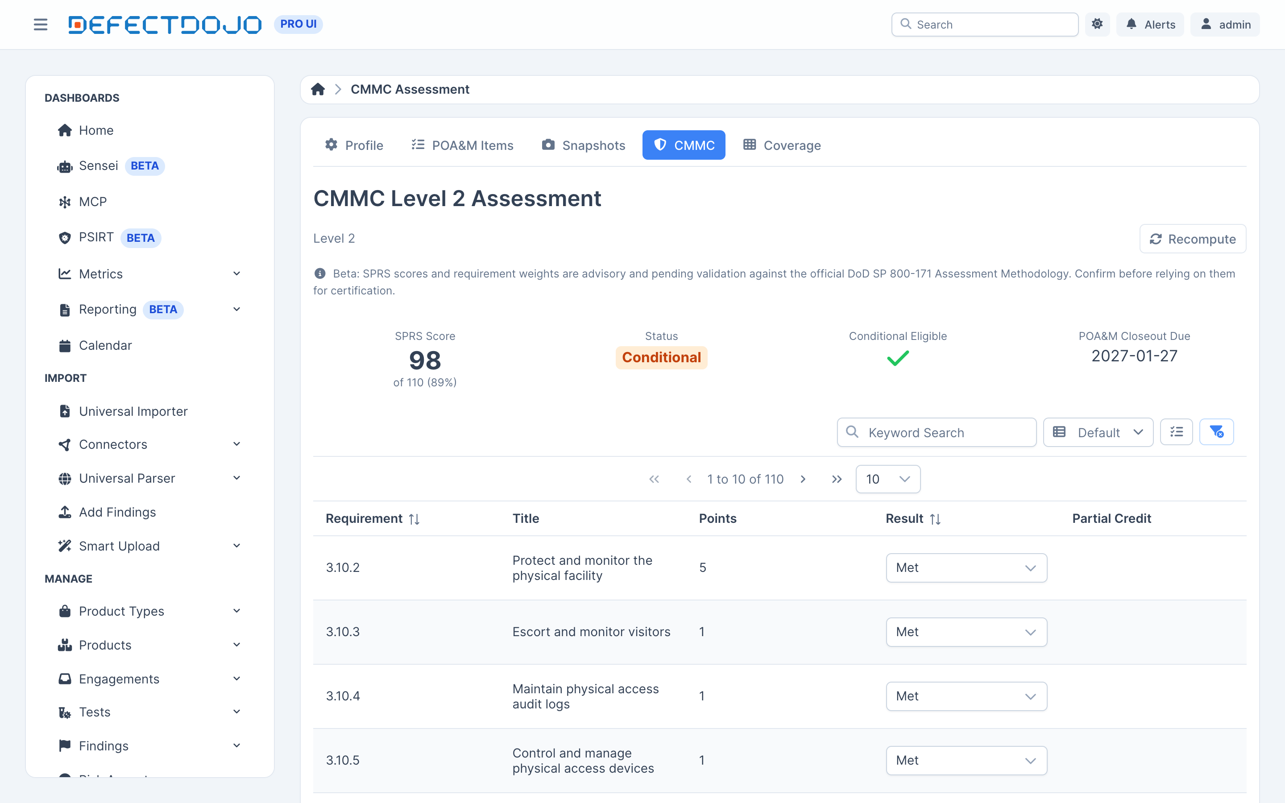Viewport: 1285px width, 803px height.
Task: Switch to the Snapshots tab
Action: [583, 145]
